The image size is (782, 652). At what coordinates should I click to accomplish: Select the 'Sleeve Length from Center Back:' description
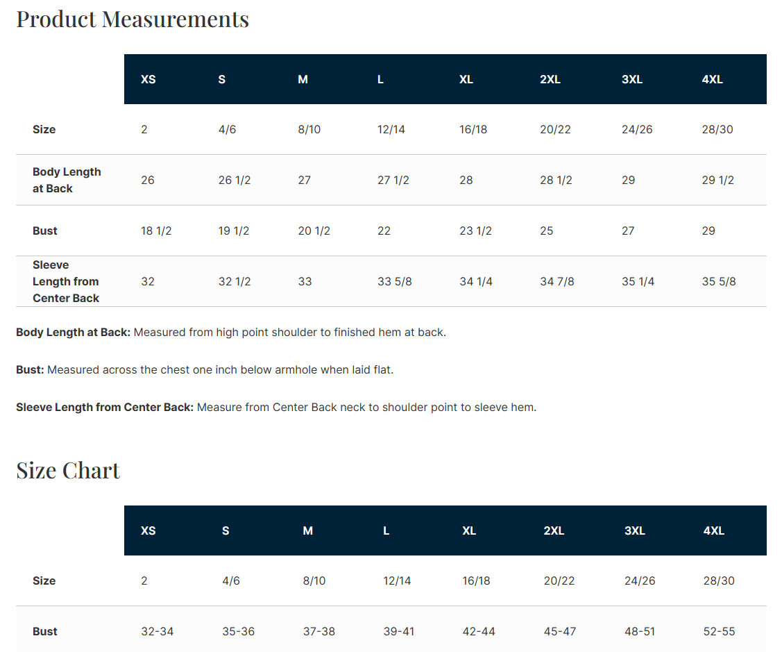(105, 407)
